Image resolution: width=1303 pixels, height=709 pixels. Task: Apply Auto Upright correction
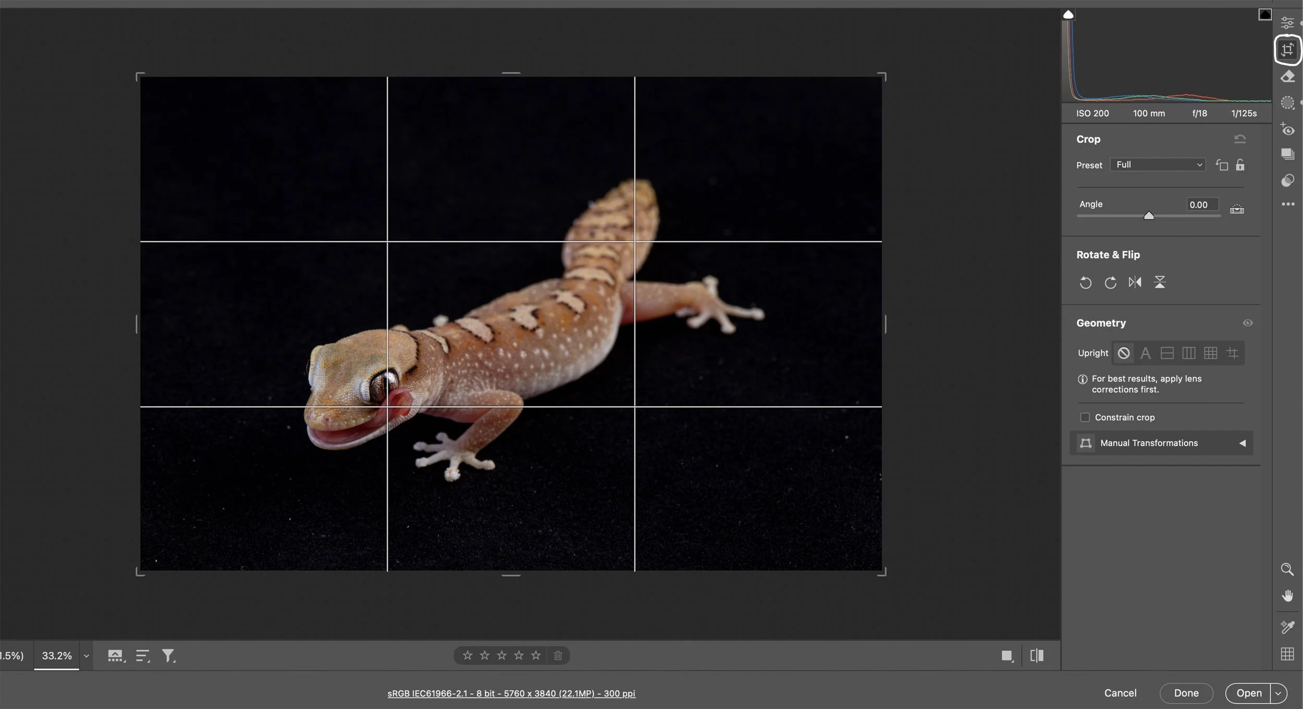click(1145, 353)
